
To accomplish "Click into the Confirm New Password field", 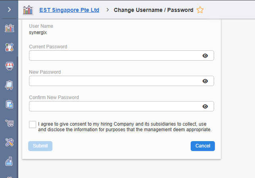I will 115,106.
